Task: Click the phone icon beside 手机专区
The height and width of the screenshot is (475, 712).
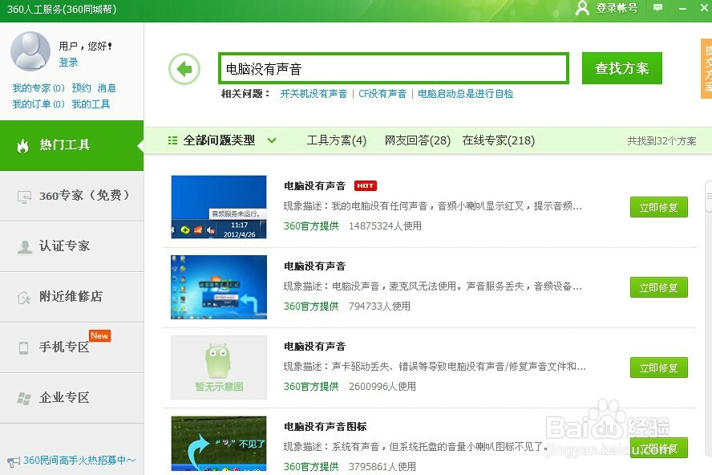Action: tap(23, 347)
